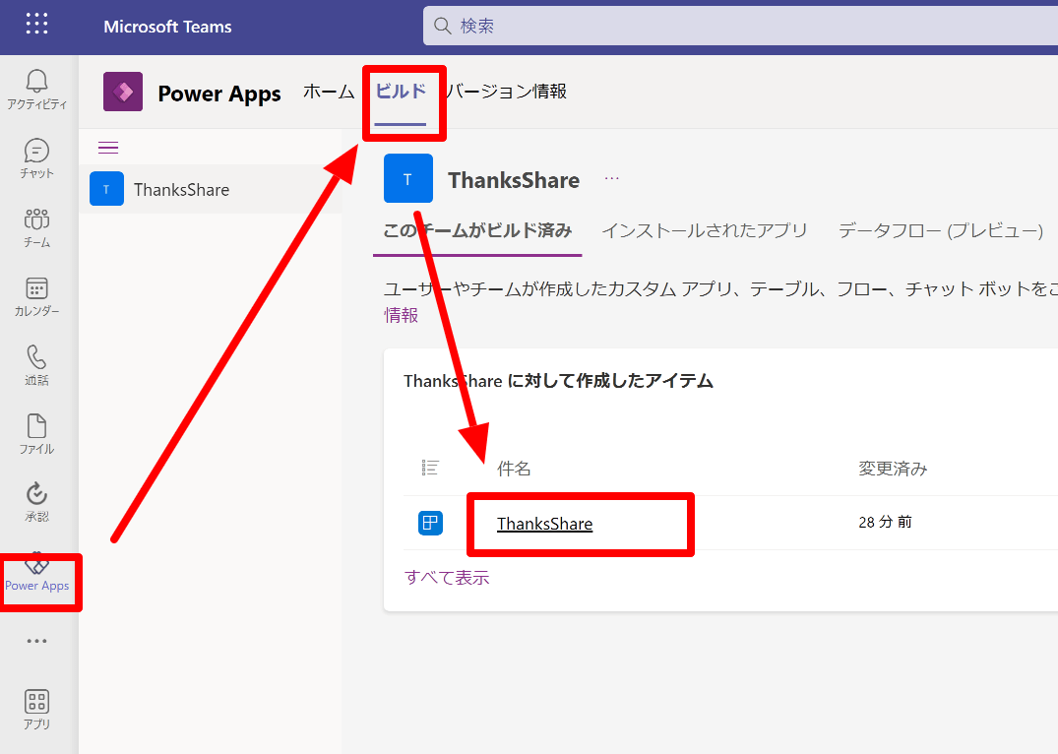The height and width of the screenshot is (754, 1058).
Task: Select the データフロー (プレビュー) tab
Action: click(x=941, y=231)
